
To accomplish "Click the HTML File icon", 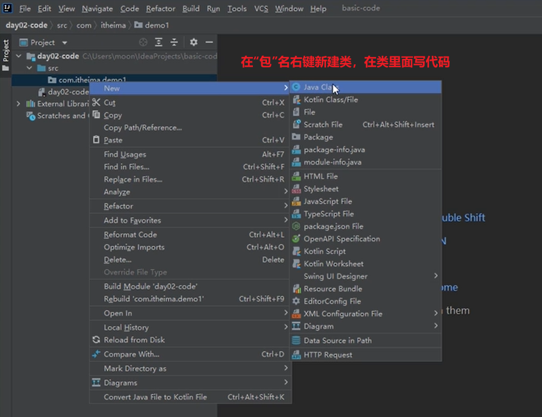I will click(296, 176).
